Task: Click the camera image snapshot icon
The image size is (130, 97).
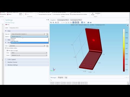Action: point(88,23)
